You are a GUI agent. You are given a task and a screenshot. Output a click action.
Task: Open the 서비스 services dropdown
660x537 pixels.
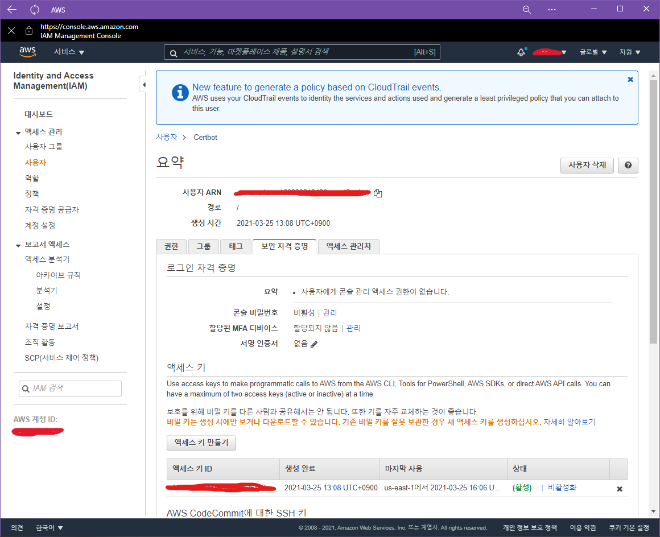point(69,52)
